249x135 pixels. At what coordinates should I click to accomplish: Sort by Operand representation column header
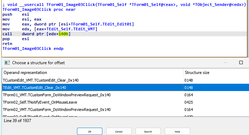93,73
